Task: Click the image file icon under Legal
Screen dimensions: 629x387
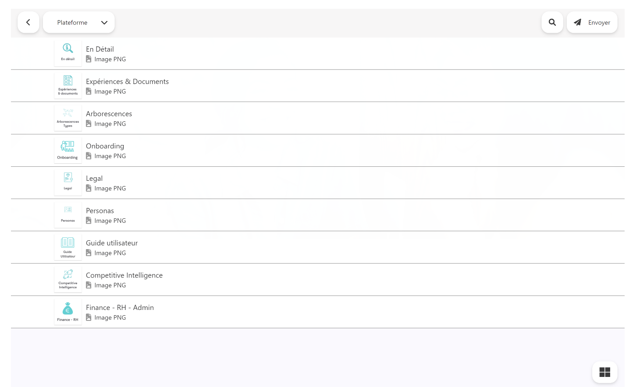Action: 89,188
